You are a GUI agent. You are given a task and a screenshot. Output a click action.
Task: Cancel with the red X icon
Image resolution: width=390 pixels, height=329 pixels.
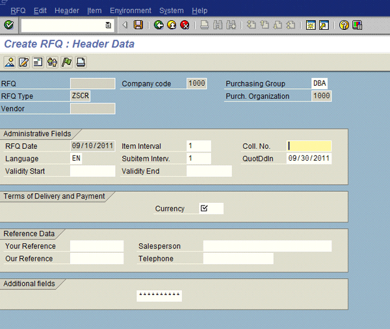(x=185, y=25)
